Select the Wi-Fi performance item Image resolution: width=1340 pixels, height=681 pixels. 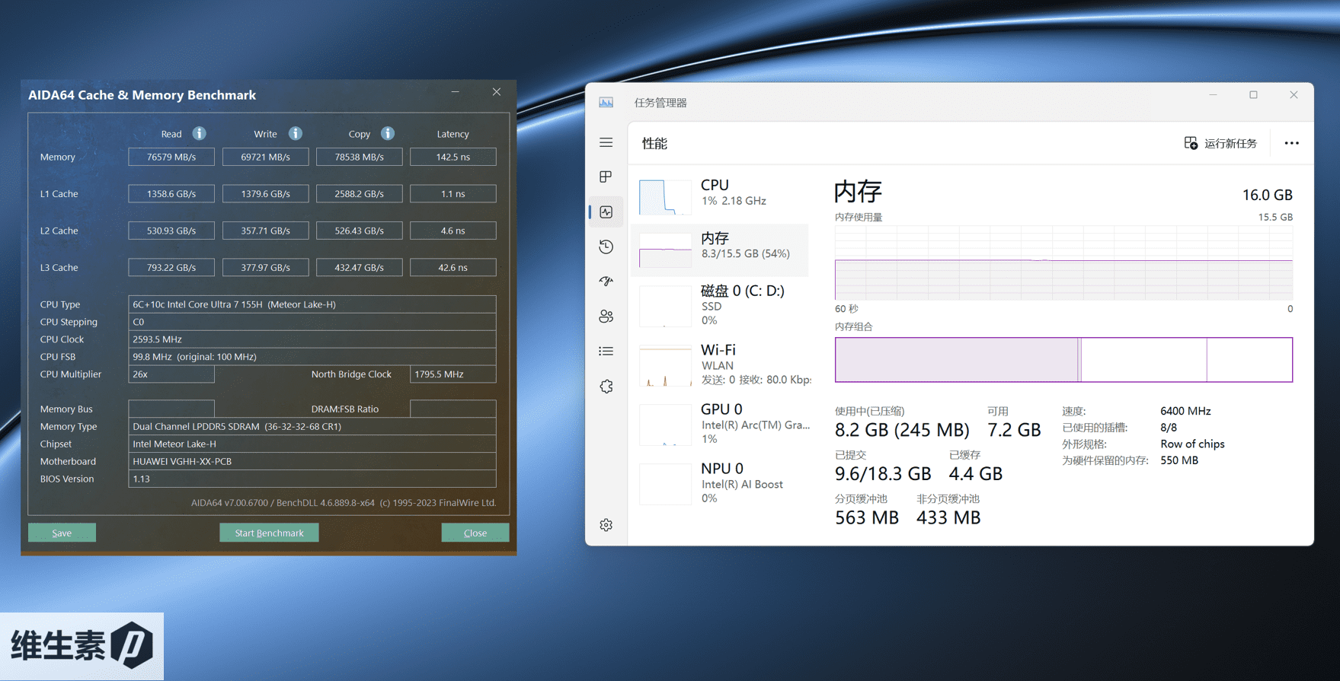pyautogui.click(x=722, y=364)
